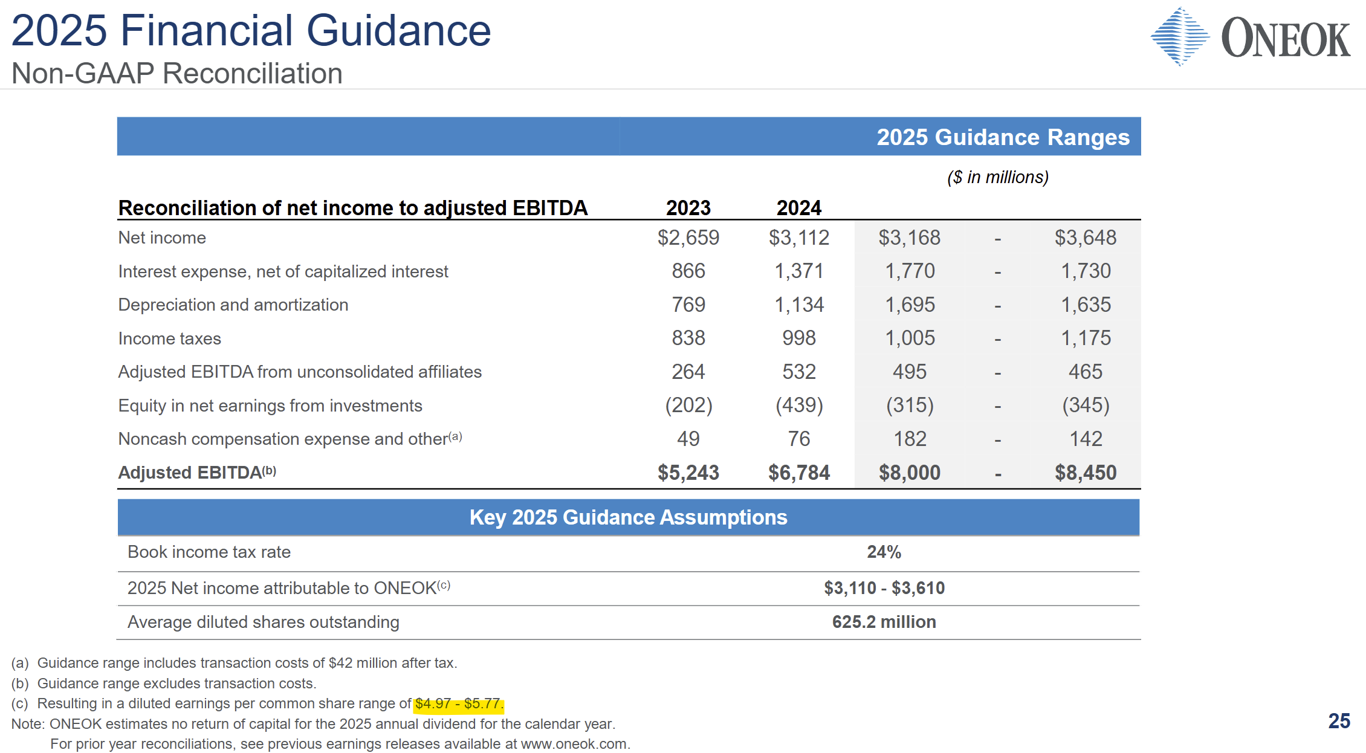
Task: Click the www.oneok.com website reference
Action: [x=574, y=744]
